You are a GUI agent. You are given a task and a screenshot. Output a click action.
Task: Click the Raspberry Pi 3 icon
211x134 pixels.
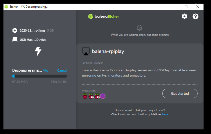click(x=91, y=96)
